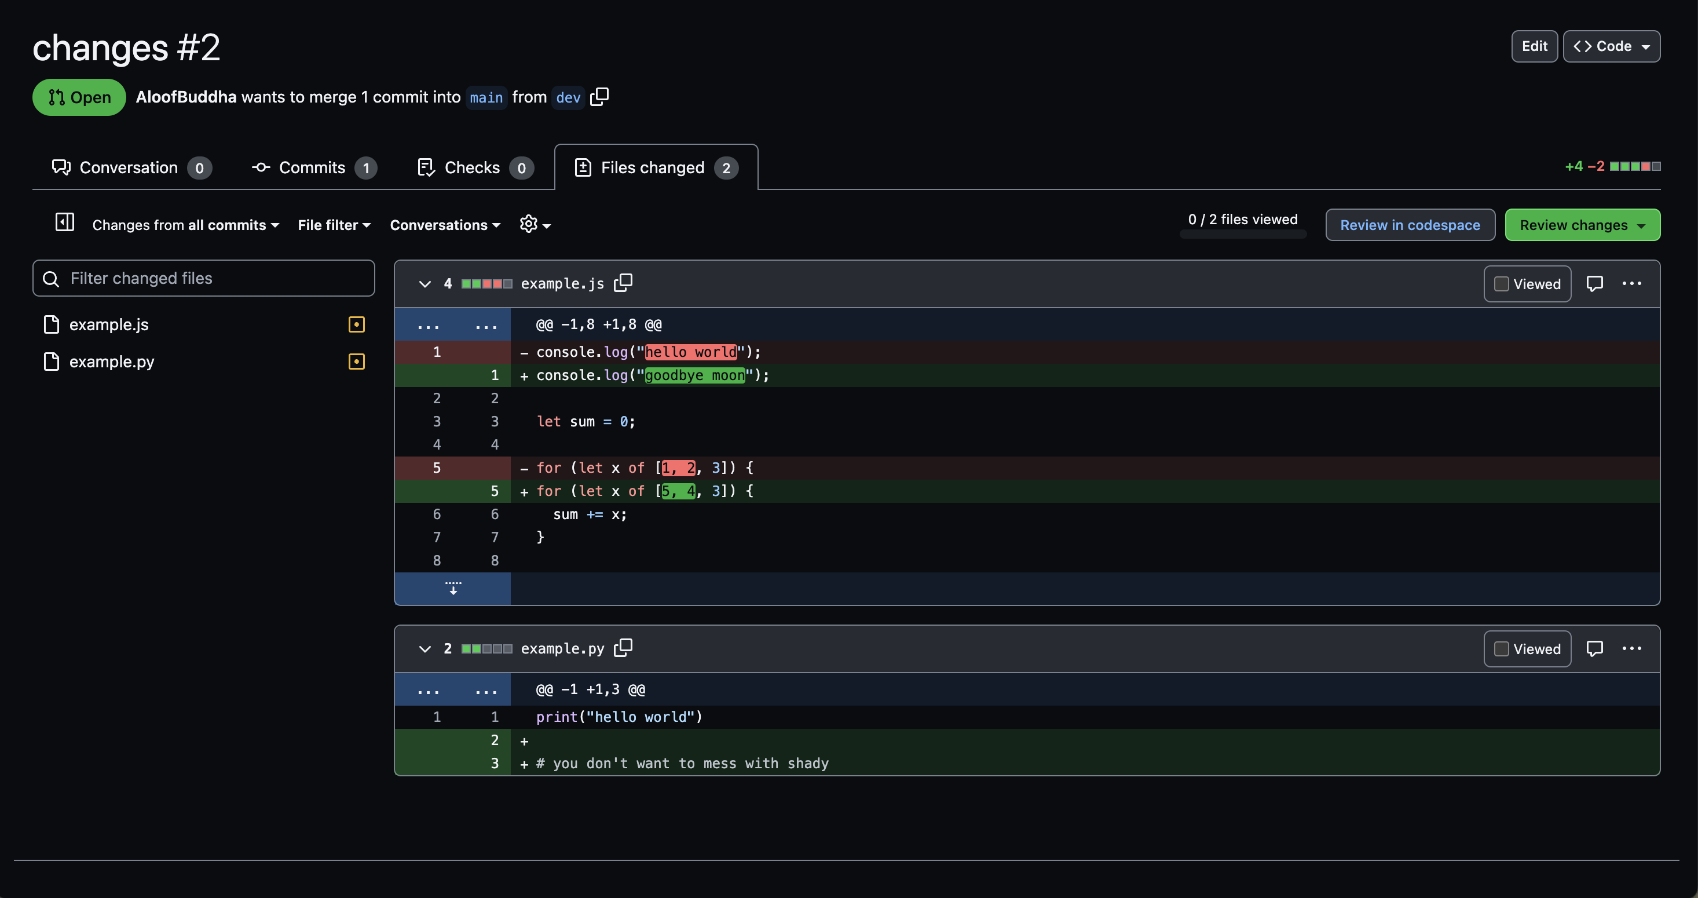Open the kebab menu for example.py
Screen dimensions: 1698x898
(x=1632, y=649)
